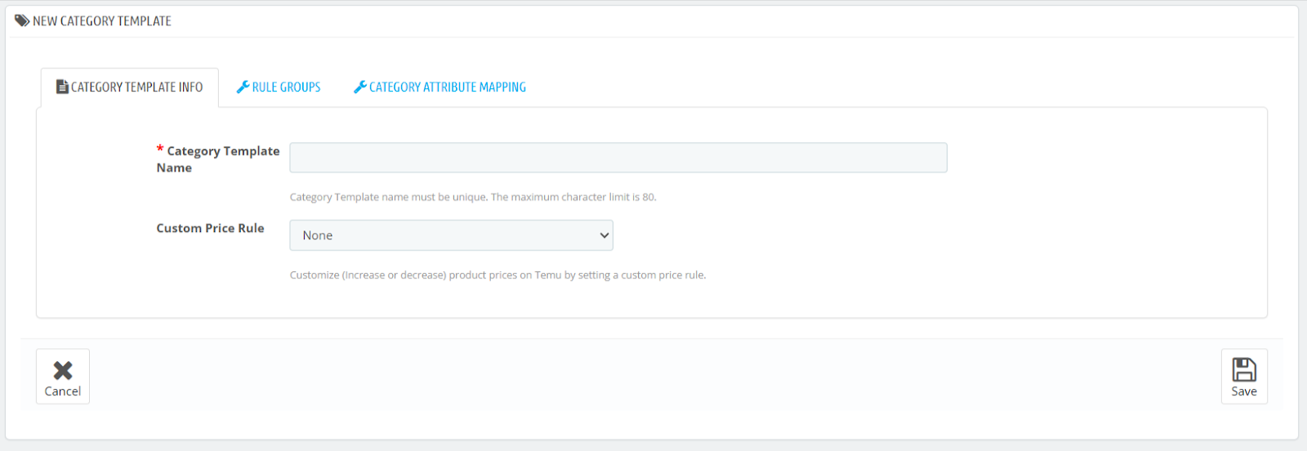Click the Category Template Name label
The height and width of the screenshot is (451, 1307).
coord(218,159)
